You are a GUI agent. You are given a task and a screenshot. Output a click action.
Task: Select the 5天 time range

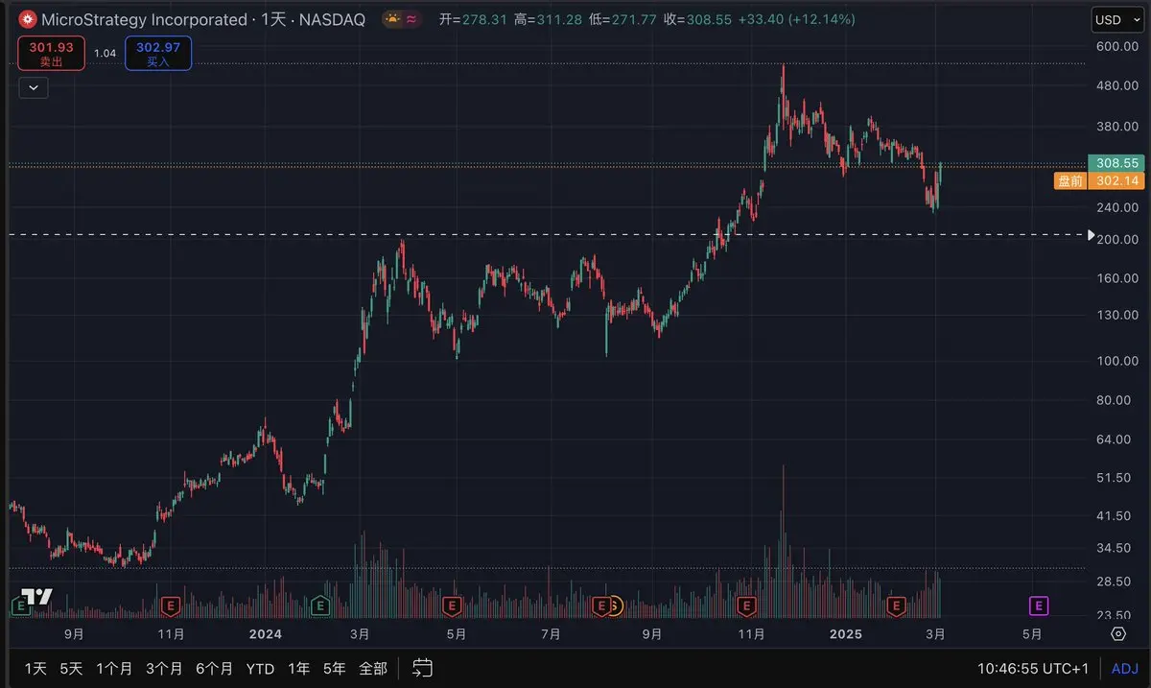pos(71,669)
